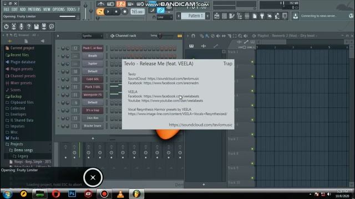
Task: Click the metronome icon in transport
Action: click(x=101, y=4)
